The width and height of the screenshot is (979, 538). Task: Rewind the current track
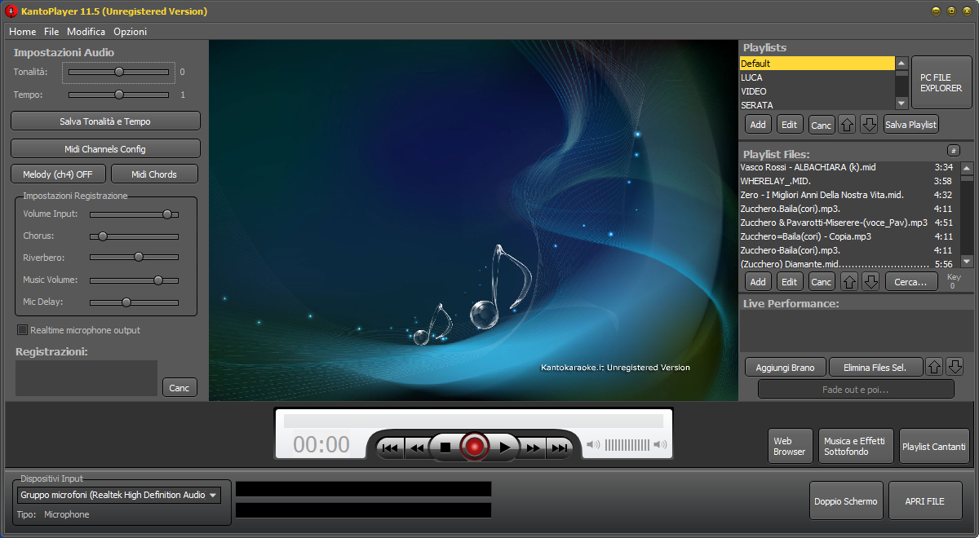point(418,447)
